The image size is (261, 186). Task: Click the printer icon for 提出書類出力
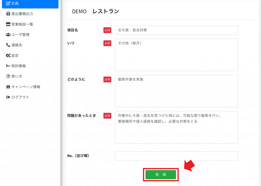coord(8,14)
